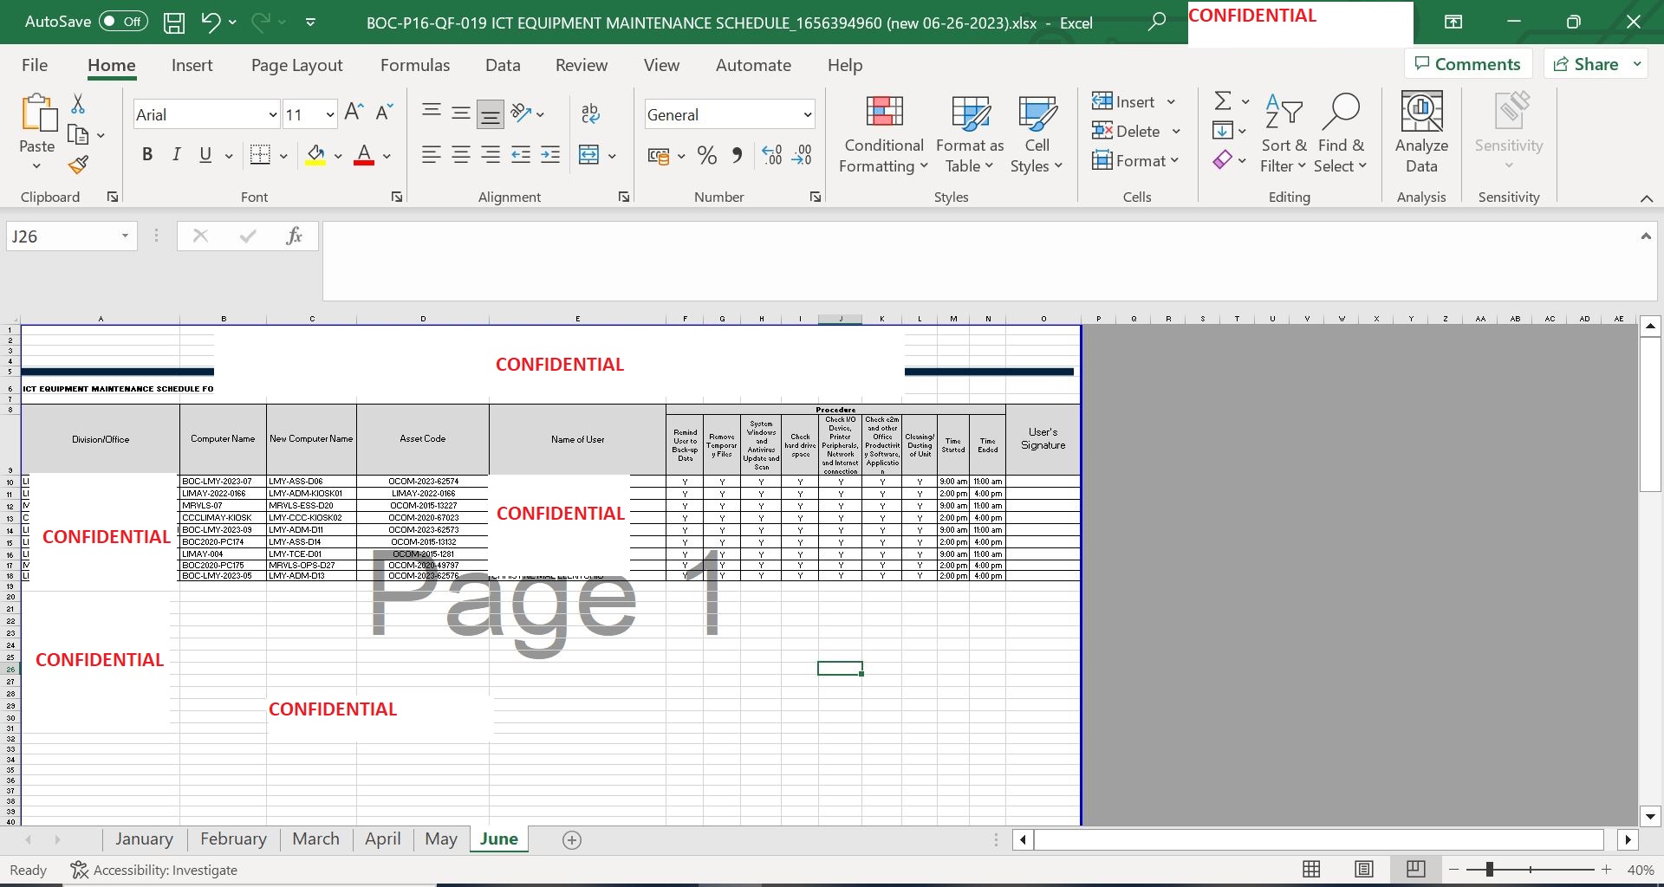Click the Decrease Decimal icon
Screen dimensions: 1664x887
point(803,156)
